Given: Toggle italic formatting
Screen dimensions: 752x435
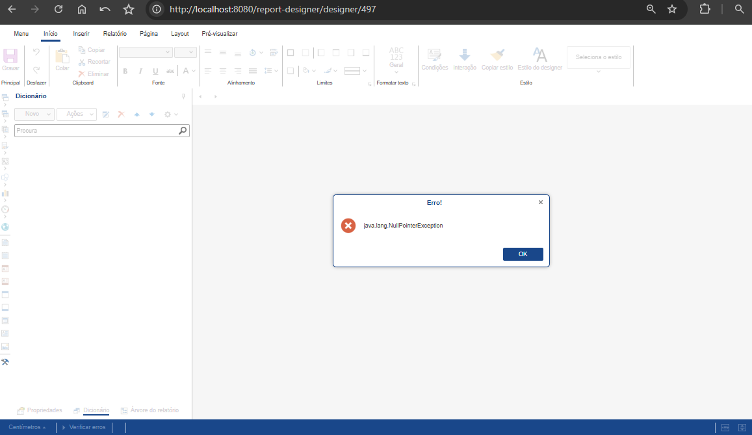Looking at the screenshot, I should coord(140,71).
